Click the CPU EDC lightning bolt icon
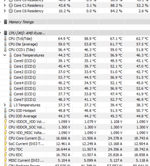Image resolution: width=150 pixels, height=166 pixels. click(x=5, y=155)
